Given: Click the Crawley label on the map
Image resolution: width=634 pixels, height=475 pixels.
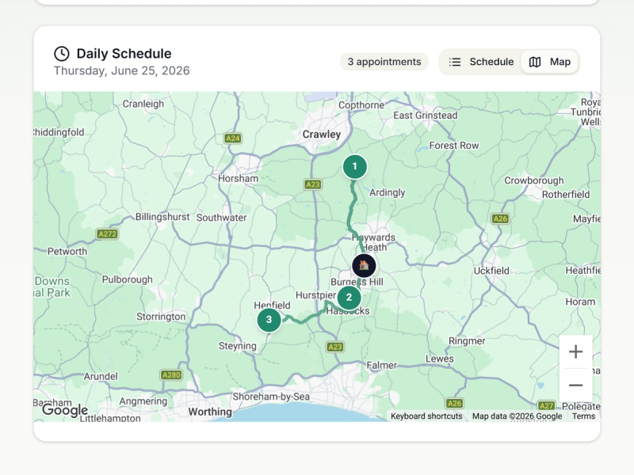Looking at the screenshot, I should coord(322,135).
